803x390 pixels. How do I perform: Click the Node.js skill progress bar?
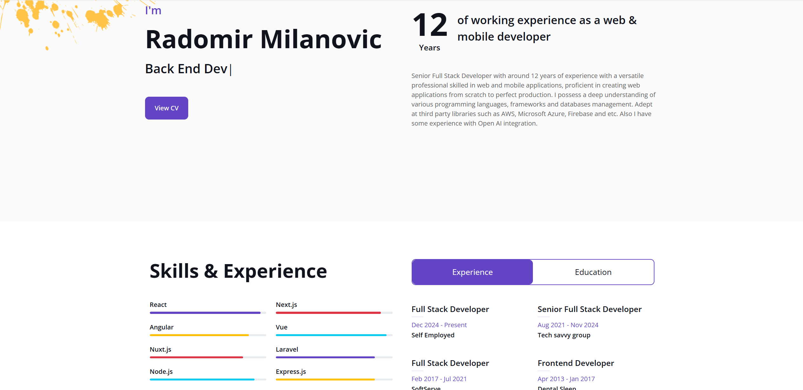coord(208,380)
